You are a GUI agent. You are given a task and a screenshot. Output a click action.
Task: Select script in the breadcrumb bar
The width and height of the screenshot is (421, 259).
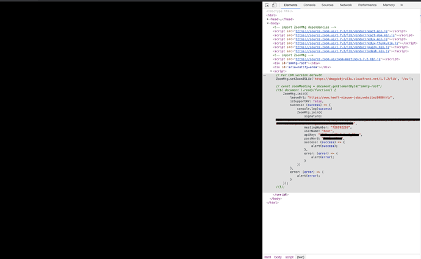coord(289,257)
